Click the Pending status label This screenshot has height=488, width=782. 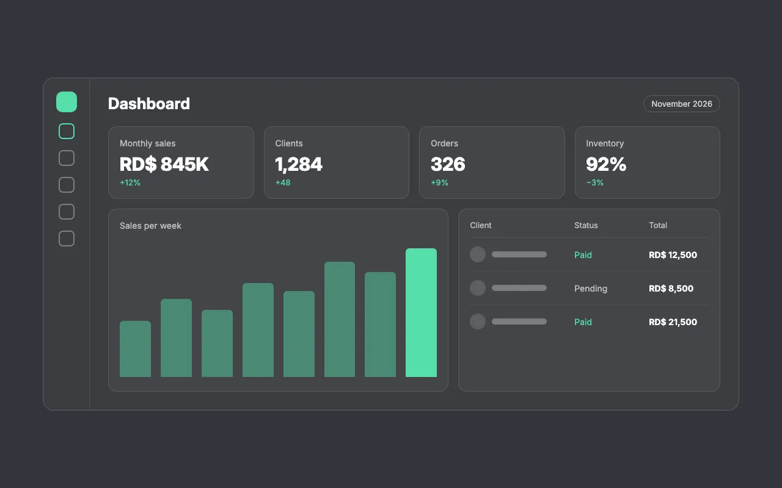point(591,289)
